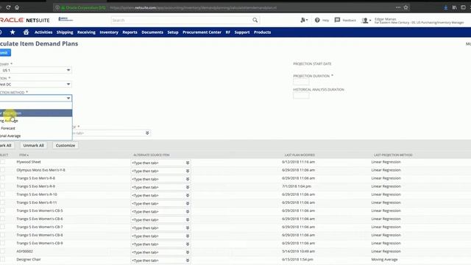Focus the global Search field
This screenshot has width=471, height=265.
(x=182, y=20)
